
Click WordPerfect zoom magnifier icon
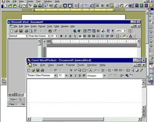pyautogui.click(x=132, y=70)
